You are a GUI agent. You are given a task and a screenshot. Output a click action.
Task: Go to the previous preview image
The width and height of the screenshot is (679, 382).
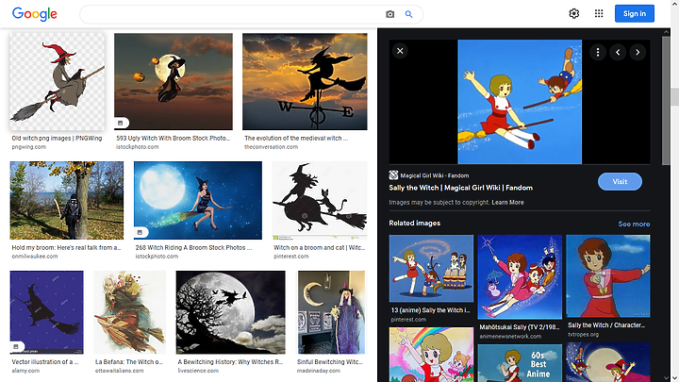click(618, 53)
